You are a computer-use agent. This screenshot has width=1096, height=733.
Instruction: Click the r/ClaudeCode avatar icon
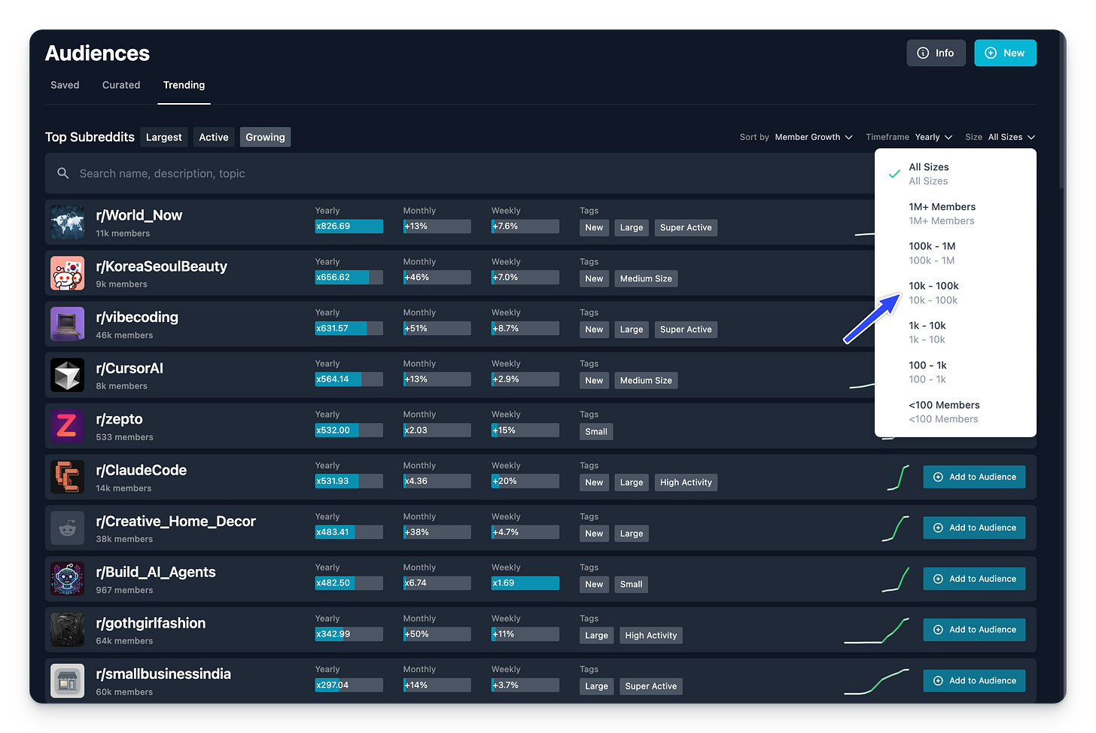click(67, 477)
